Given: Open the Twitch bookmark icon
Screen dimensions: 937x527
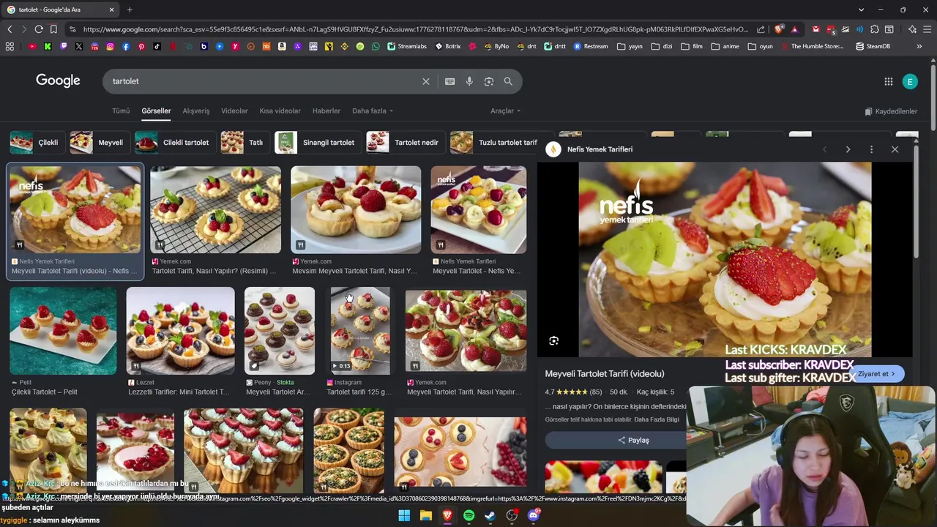Looking at the screenshot, I should point(64,46).
